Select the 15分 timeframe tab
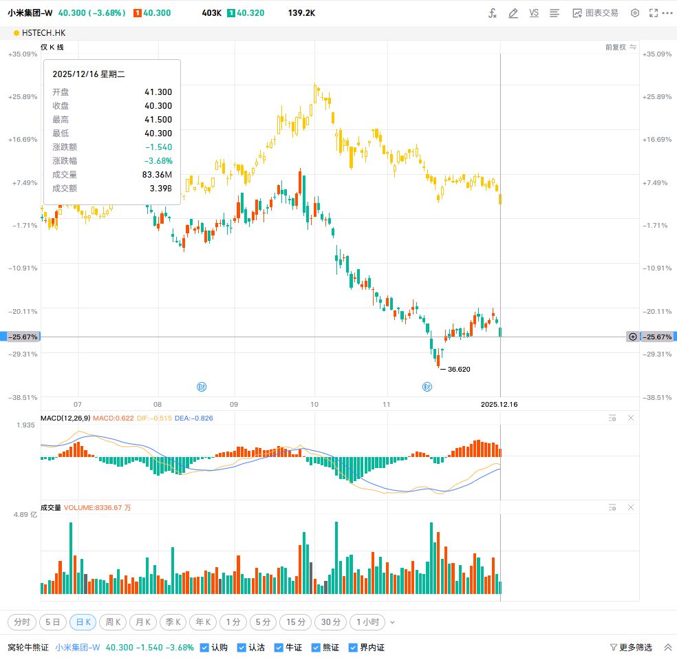Screen dimensions: 677x658 296,622
